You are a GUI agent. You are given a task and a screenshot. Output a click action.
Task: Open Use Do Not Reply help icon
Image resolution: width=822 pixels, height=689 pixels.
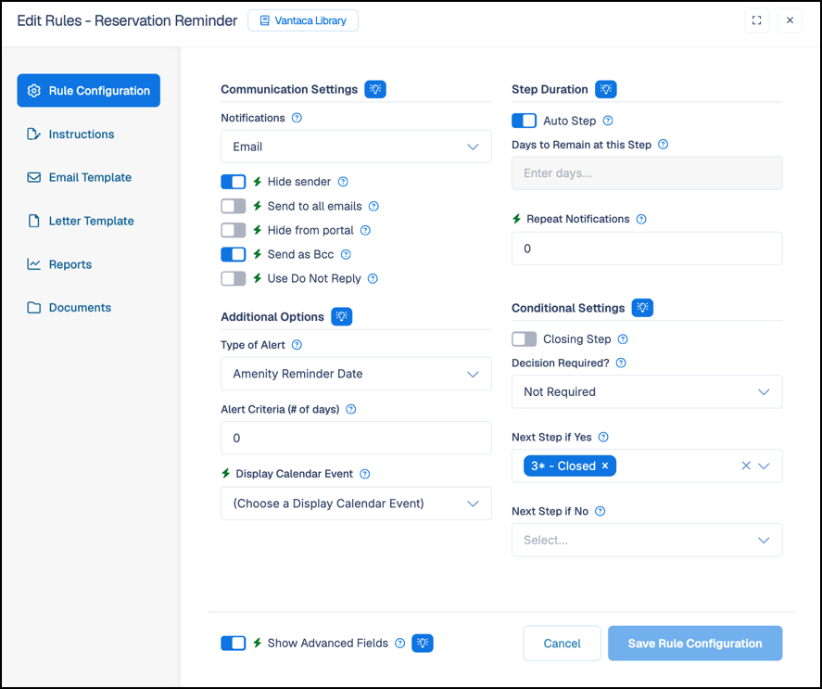pyautogui.click(x=373, y=278)
